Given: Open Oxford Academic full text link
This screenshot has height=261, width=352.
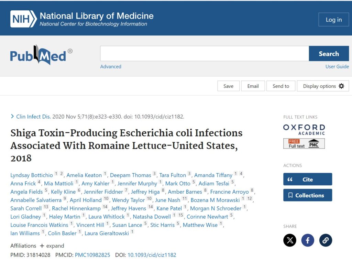Looking at the screenshot, I should click(304, 130).
